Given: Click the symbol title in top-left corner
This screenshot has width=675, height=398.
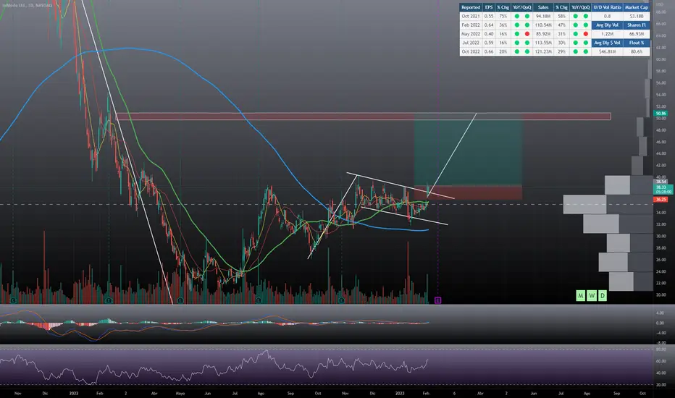Looking at the screenshot, I should pyautogui.click(x=29, y=5).
